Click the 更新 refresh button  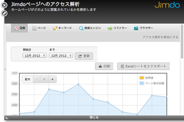(x=84, y=56)
